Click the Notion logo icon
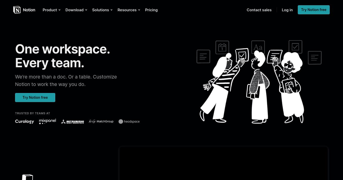This screenshot has height=180, width=343. click(x=17, y=10)
